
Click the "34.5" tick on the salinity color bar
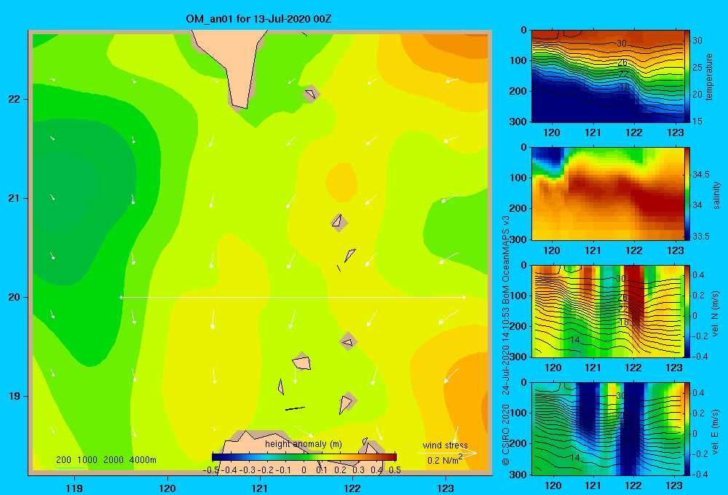coord(700,175)
